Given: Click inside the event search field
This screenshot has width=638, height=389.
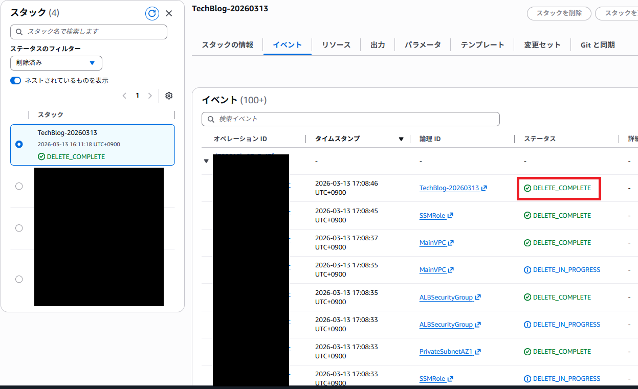Looking at the screenshot, I should coord(350,119).
